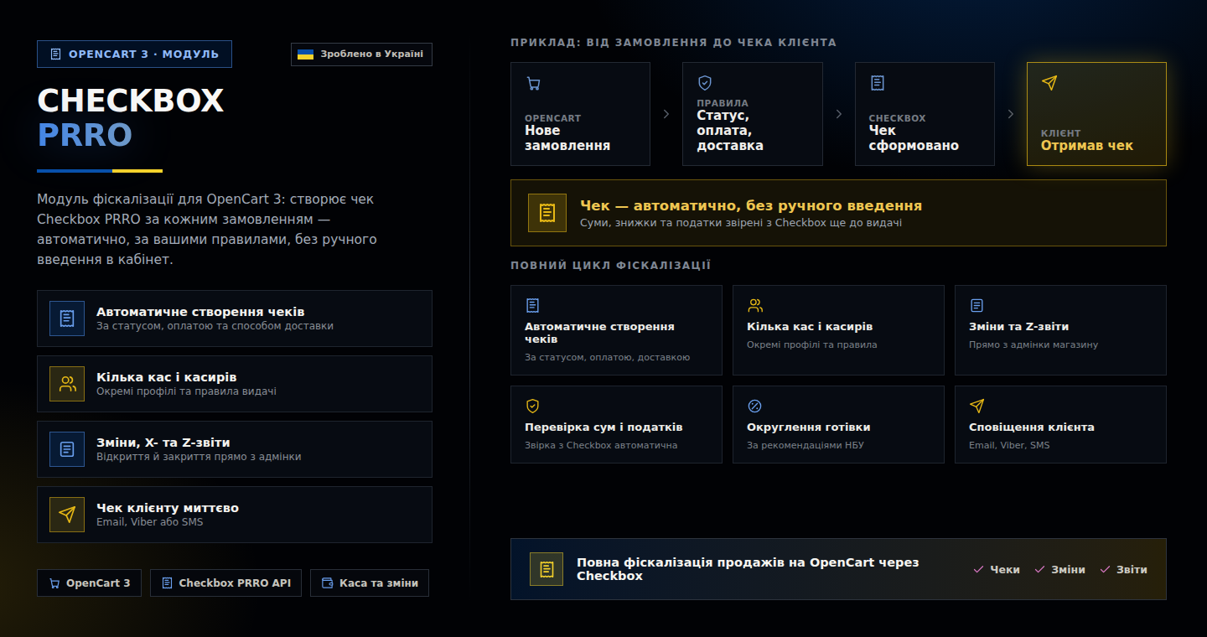Open the Статус, оплата, доставка step card
This screenshot has width=1207, height=637.
(x=753, y=114)
